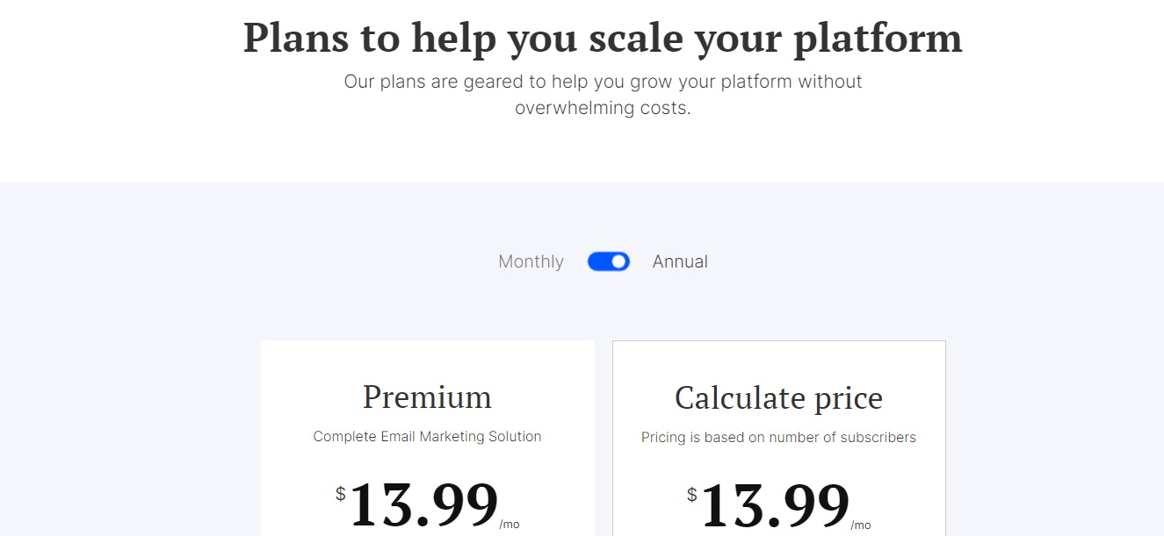Click the /mo label in Premium card

pyautogui.click(x=510, y=525)
